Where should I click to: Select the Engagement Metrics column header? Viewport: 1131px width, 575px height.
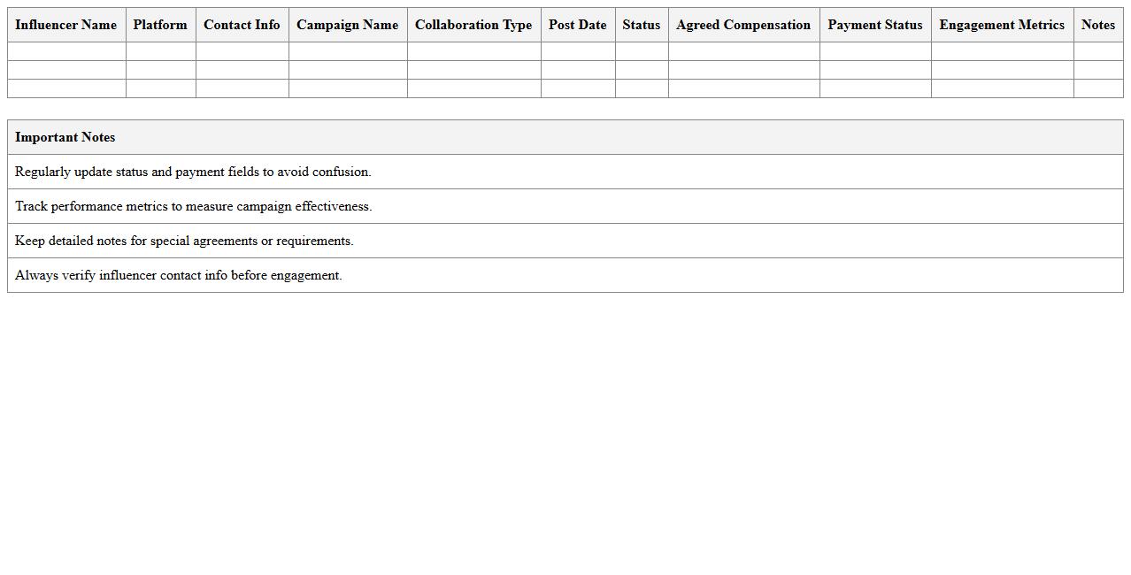pyautogui.click(x=1001, y=25)
